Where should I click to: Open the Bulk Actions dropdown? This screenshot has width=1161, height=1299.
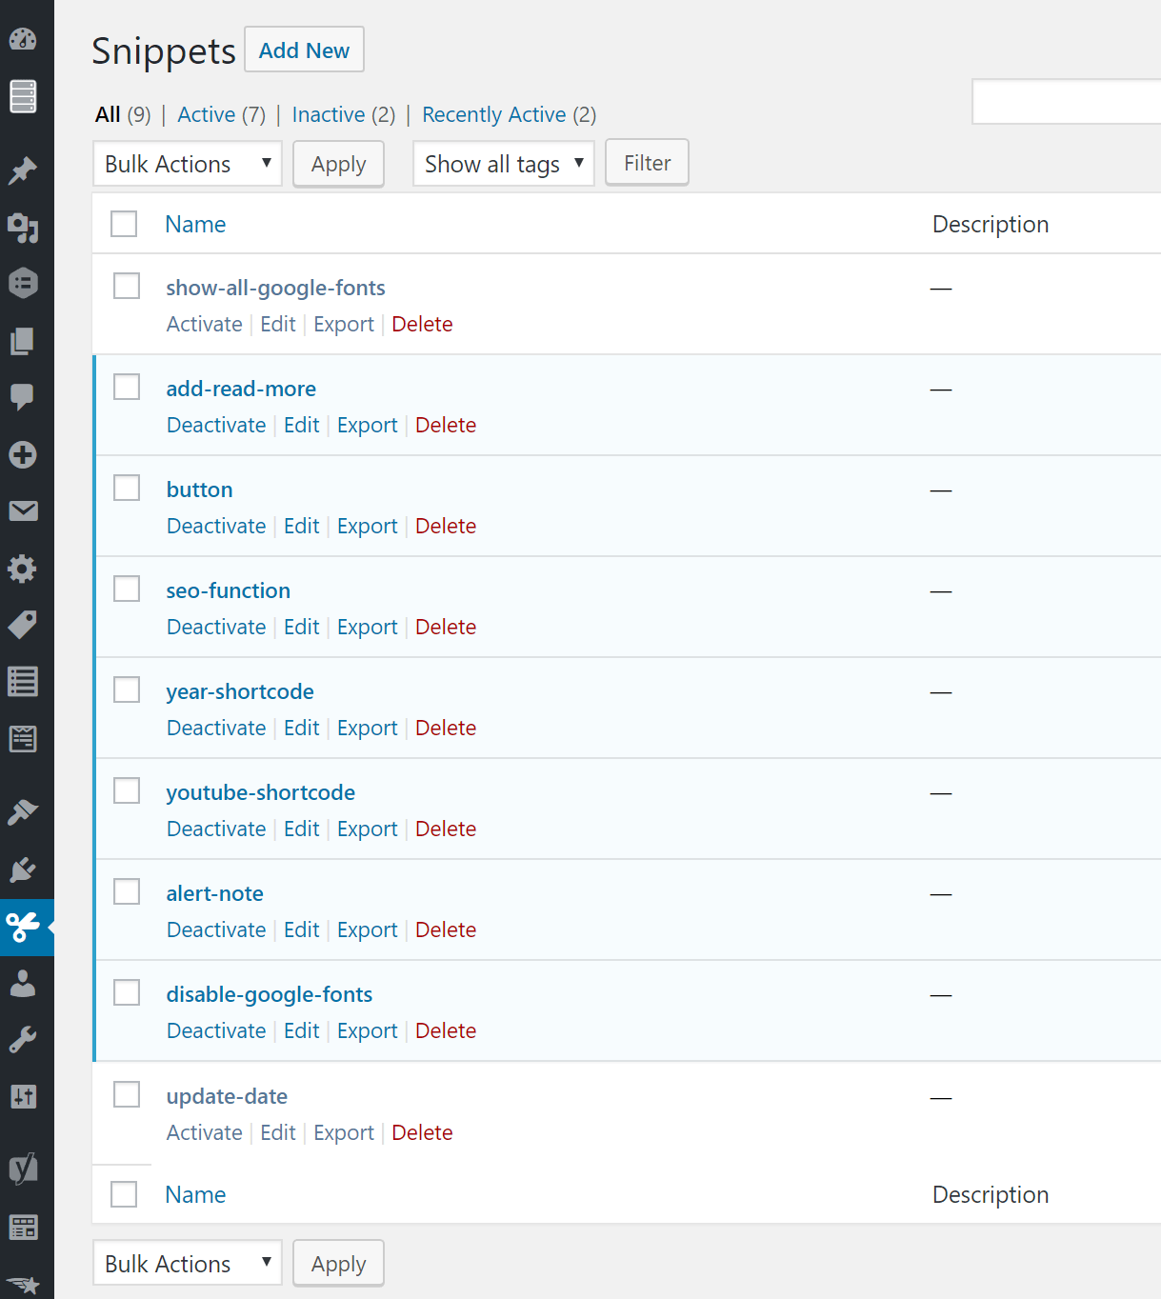[187, 164]
